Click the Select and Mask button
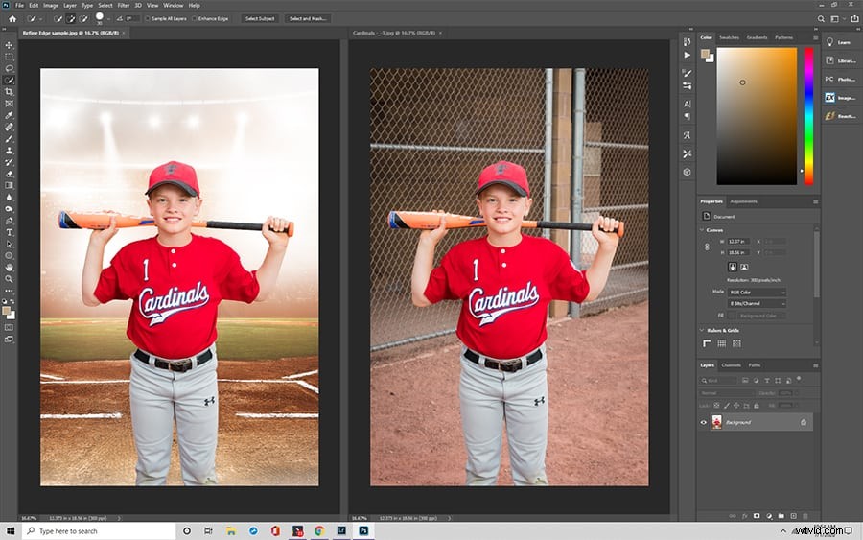This screenshot has width=863, height=540. tap(308, 19)
